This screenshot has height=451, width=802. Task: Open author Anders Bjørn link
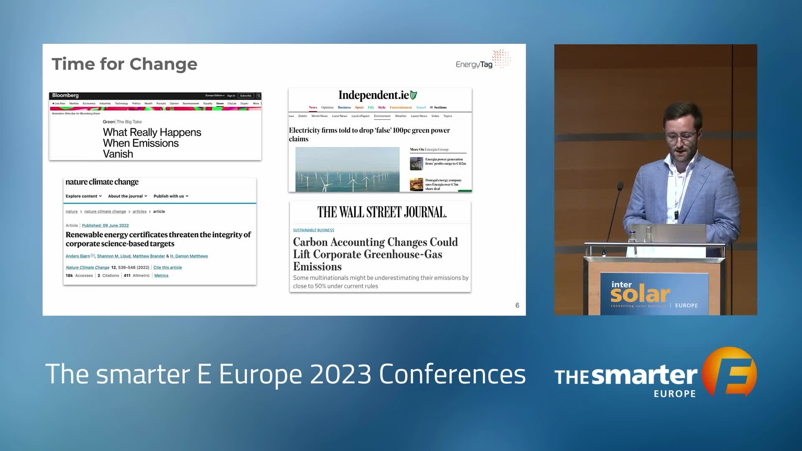(78, 256)
